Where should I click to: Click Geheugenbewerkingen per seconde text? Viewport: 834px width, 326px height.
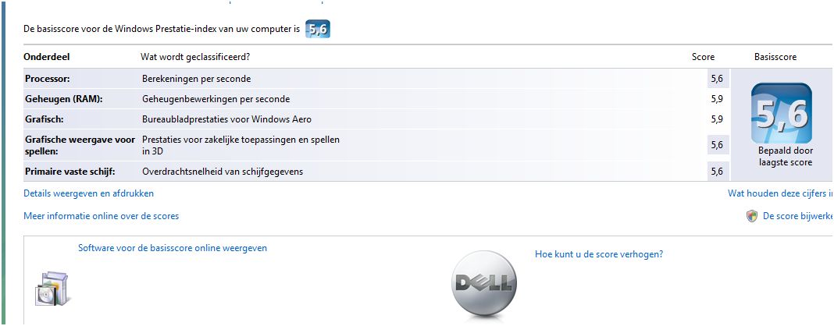tap(216, 99)
